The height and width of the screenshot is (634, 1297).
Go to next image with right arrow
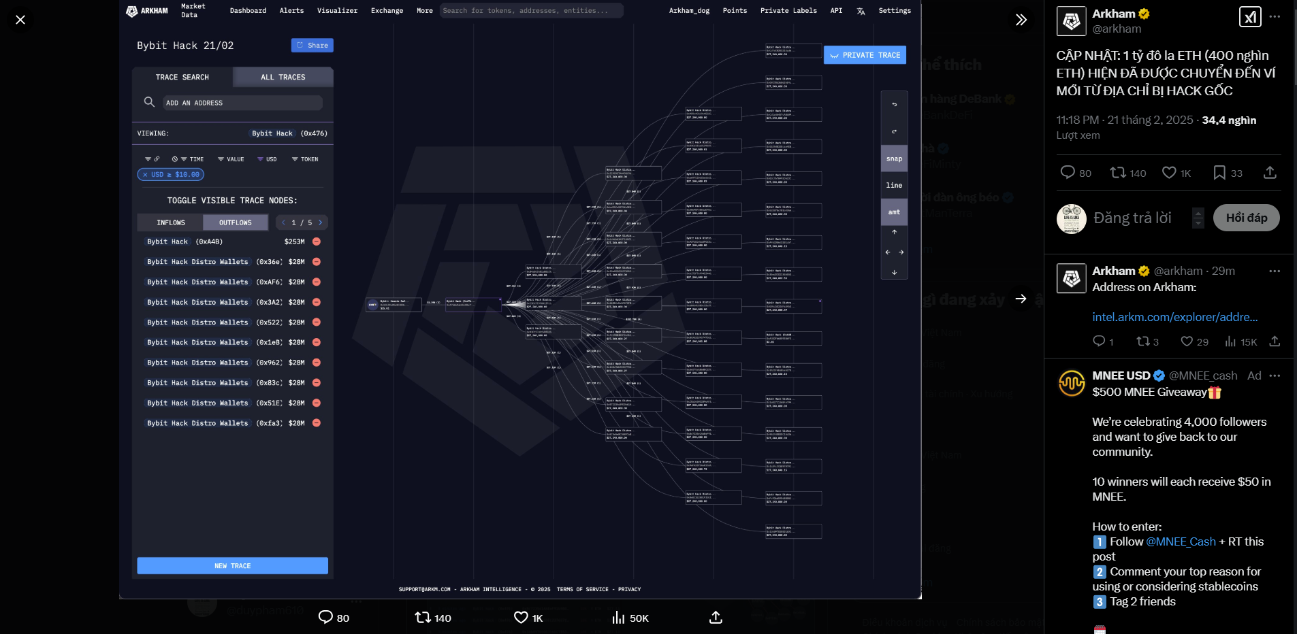tap(1021, 299)
